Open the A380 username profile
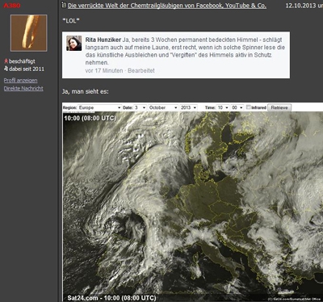Image resolution: width=323 pixels, height=302 pixels. tap(12, 5)
